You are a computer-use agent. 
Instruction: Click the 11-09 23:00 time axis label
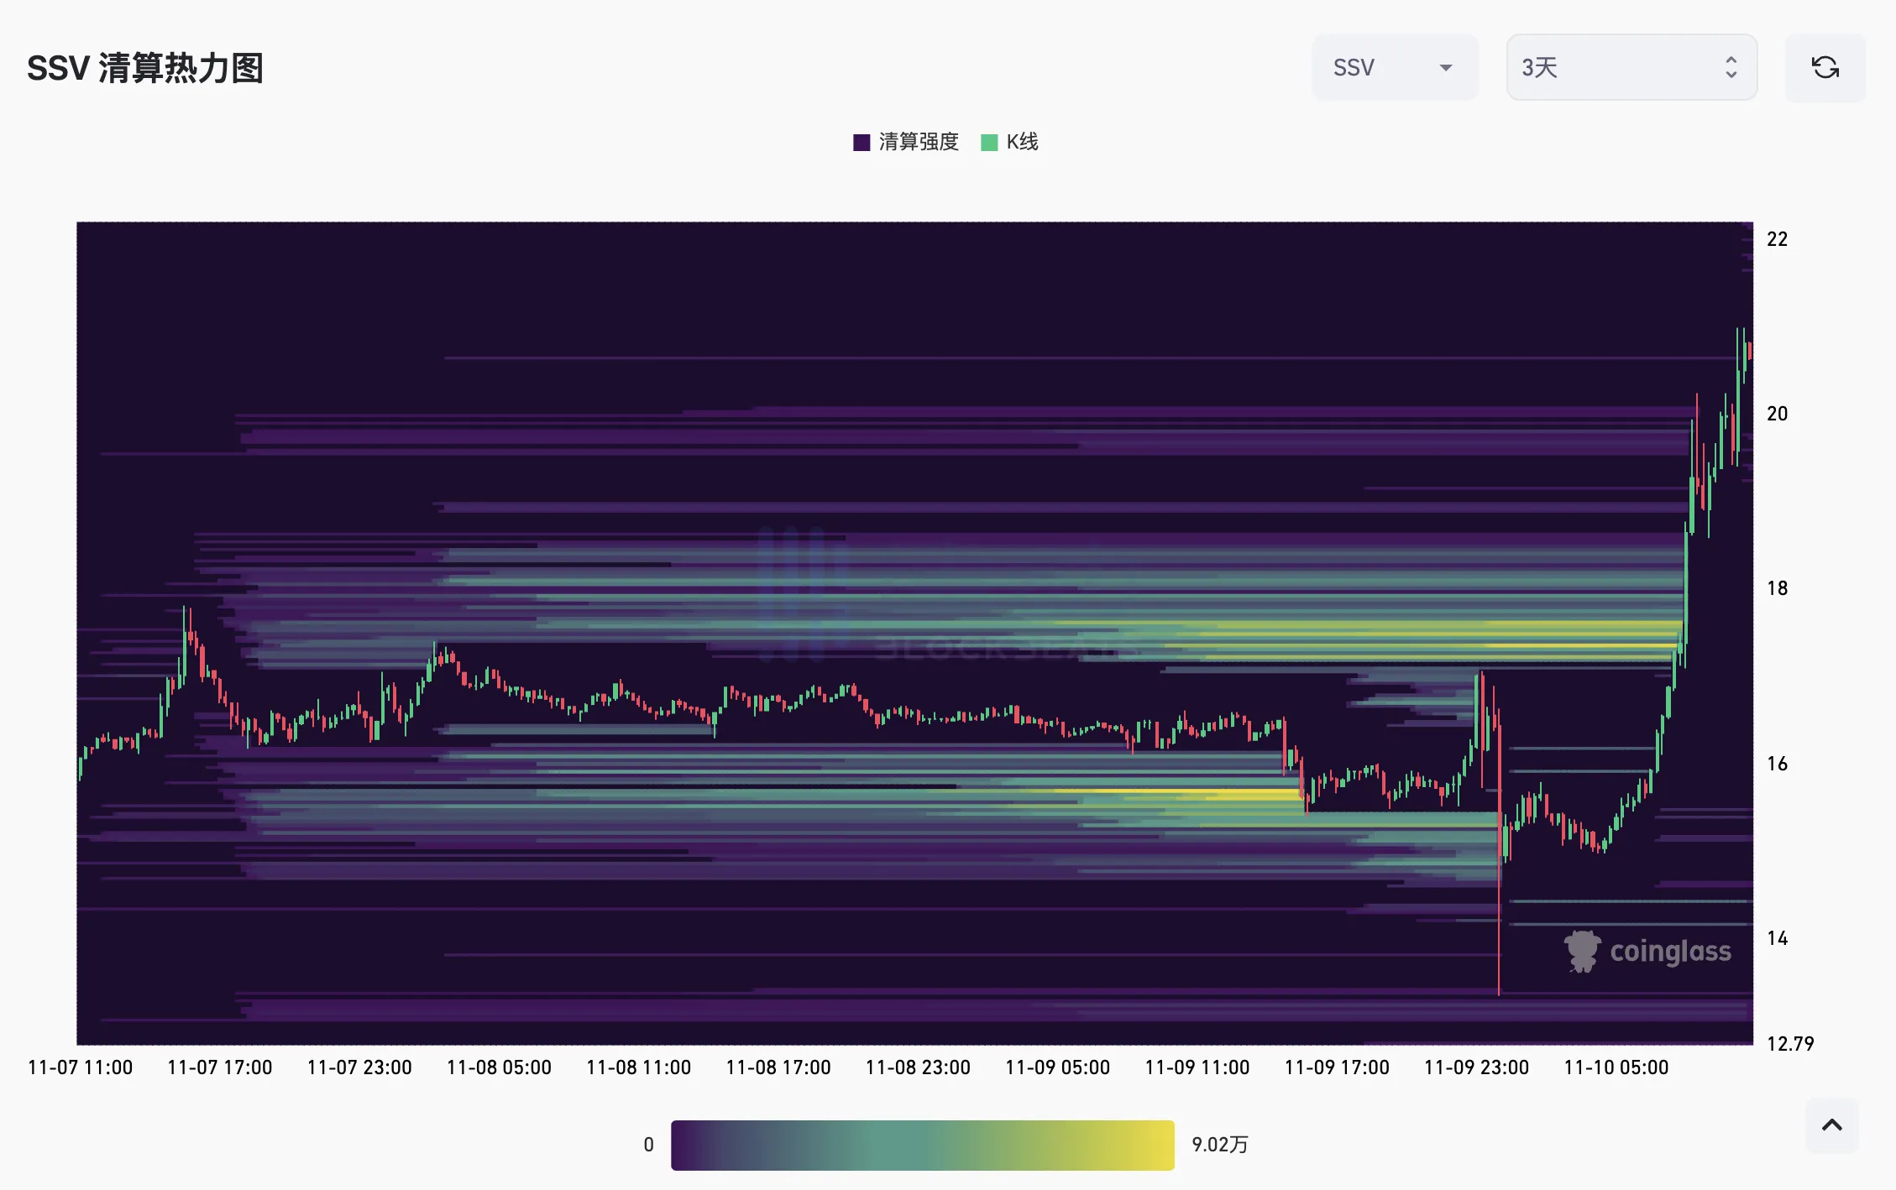pos(1476,1067)
